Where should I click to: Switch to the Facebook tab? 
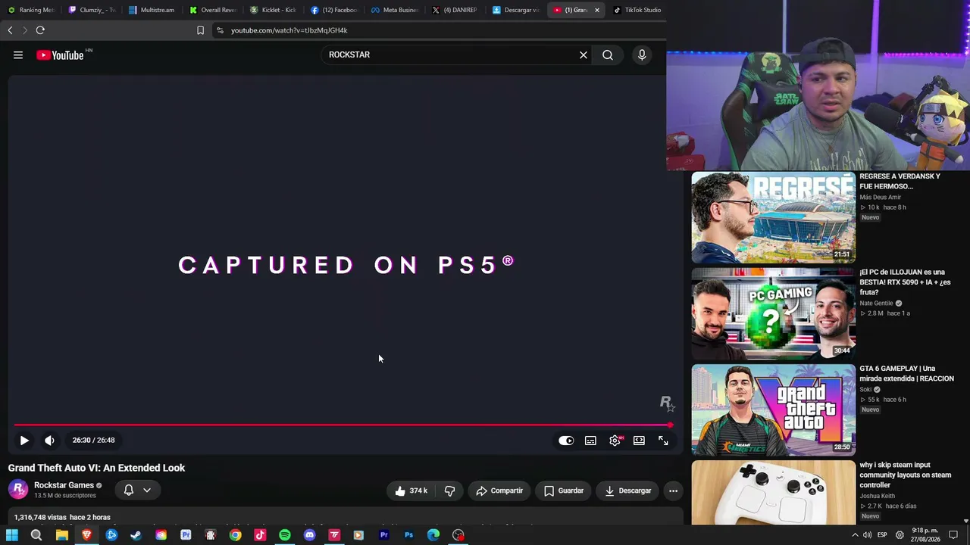click(x=334, y=10)
